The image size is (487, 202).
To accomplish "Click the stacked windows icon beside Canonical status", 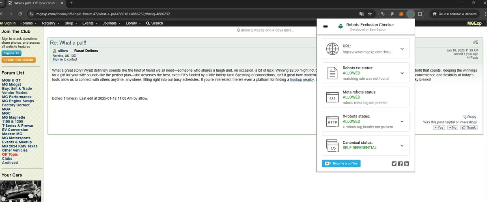I will pos(332,146).
